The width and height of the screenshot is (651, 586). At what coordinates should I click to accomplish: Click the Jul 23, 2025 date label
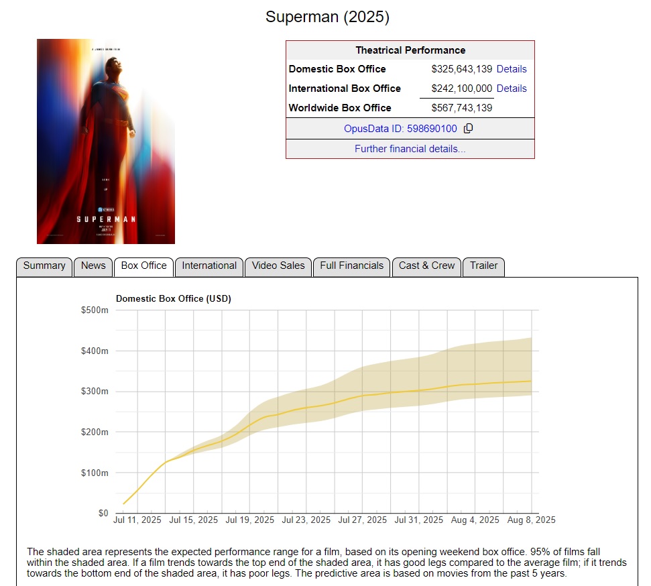tap(306, 520)
